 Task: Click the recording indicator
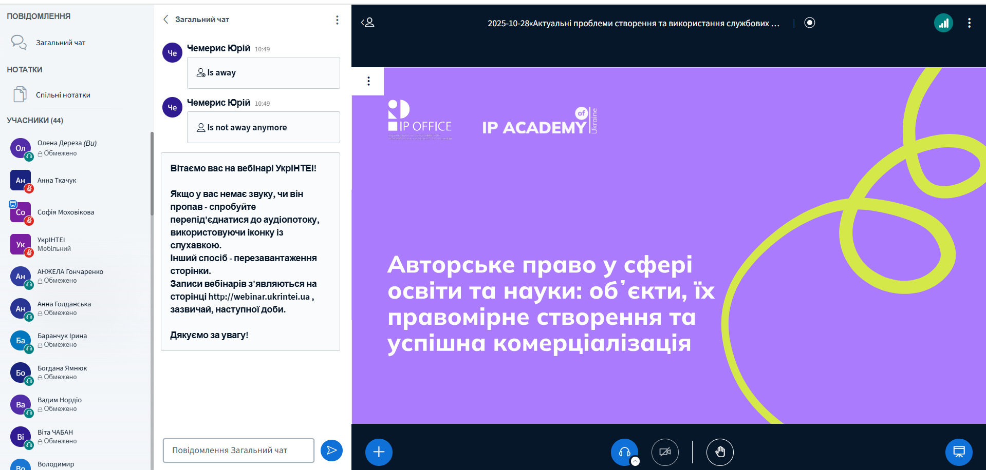coord(810,23)
